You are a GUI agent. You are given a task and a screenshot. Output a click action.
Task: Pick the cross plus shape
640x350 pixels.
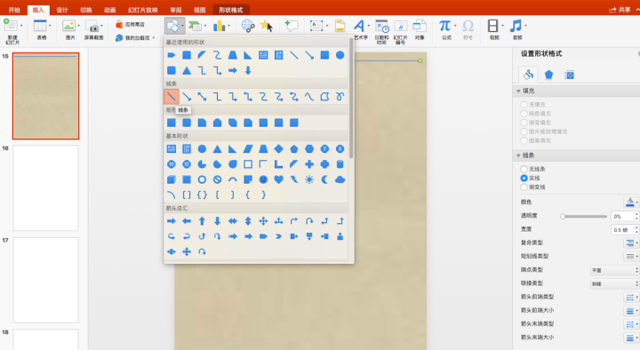pyautogui.click(x=309, y=164)
